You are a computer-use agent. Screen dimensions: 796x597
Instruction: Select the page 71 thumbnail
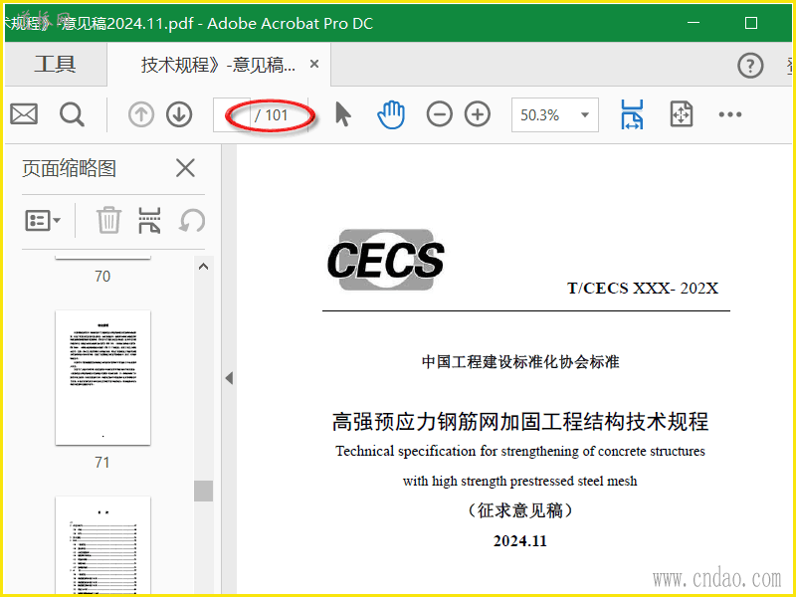pyautogui.click(x=103, y=378)
